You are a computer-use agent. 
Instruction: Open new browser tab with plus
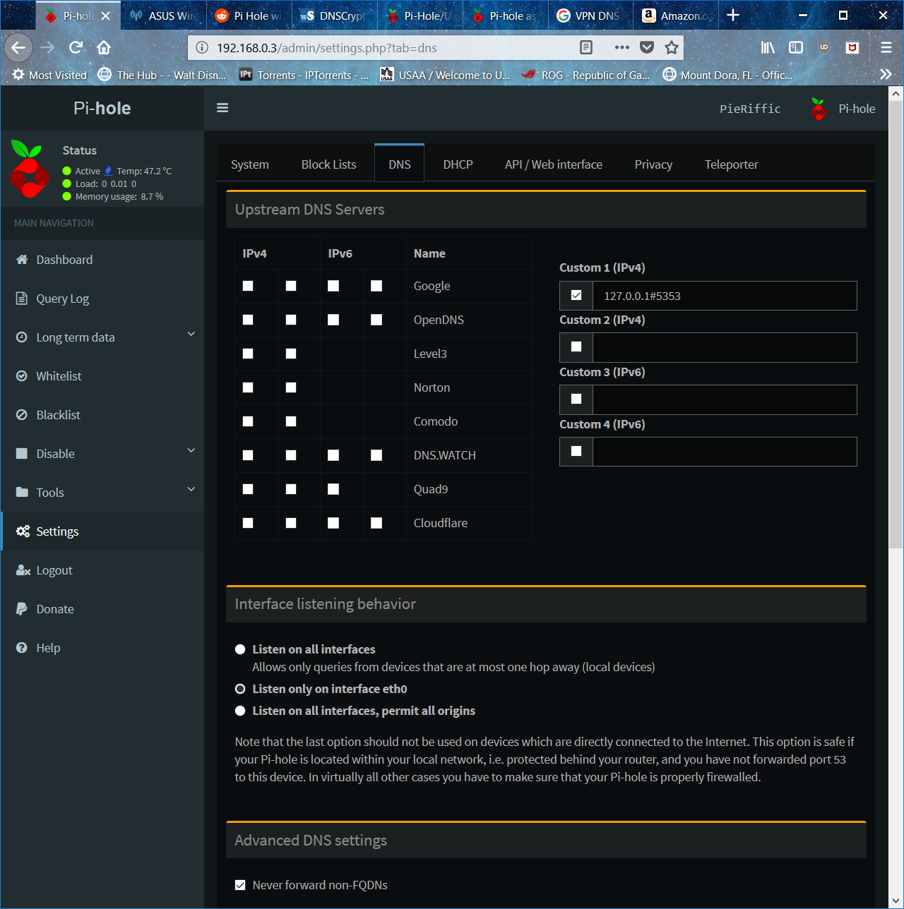733,15
